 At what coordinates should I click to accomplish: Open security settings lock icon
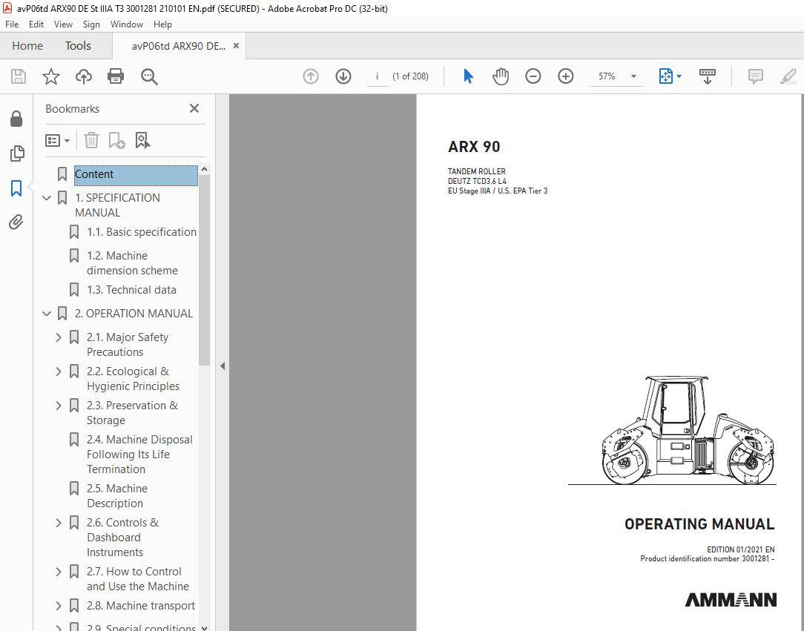[x=16, y=119]
